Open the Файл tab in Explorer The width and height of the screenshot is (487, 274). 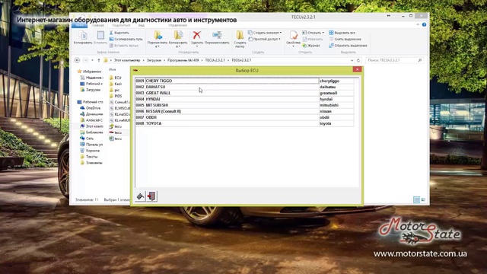pos(79,25)
